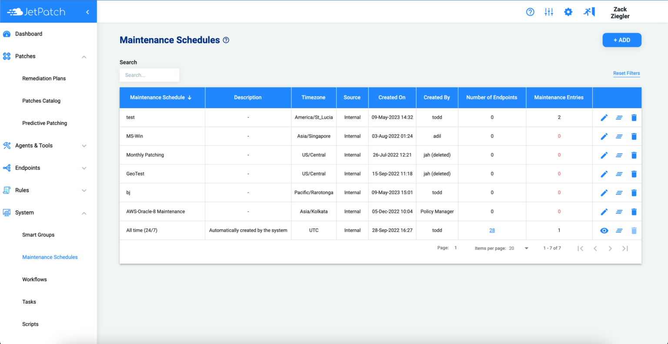Go to the Dashboard menu item
Screen dimensions: 668x344
29,33
